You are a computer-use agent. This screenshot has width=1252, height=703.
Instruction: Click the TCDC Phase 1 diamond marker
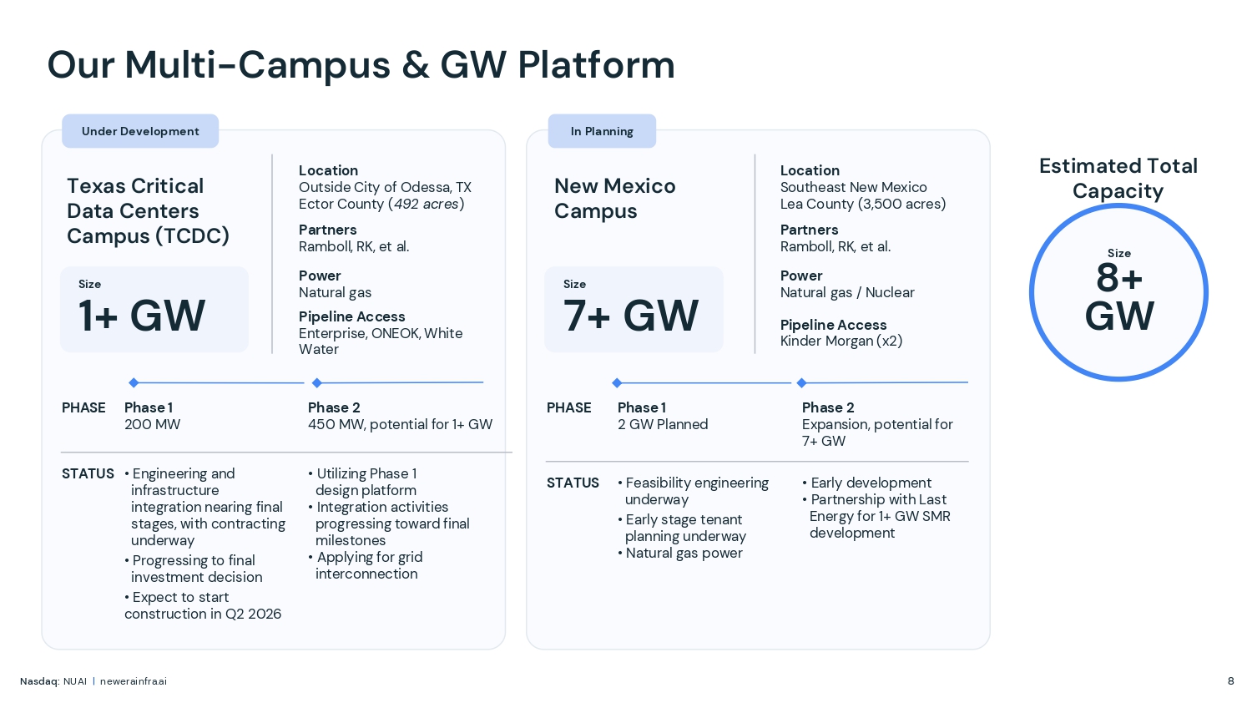pos(134,382)
